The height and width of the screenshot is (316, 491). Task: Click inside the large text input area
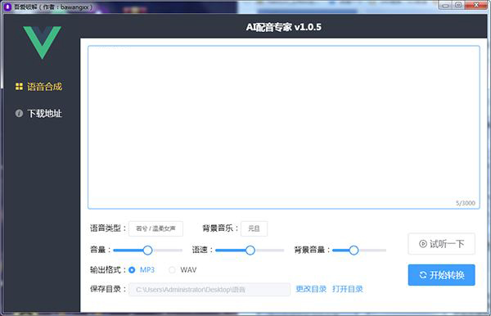pos(284,127)
